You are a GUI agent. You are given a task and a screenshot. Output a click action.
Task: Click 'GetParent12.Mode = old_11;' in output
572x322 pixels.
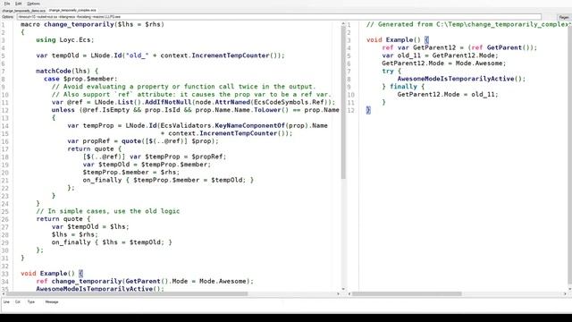[x=448, y=95]
